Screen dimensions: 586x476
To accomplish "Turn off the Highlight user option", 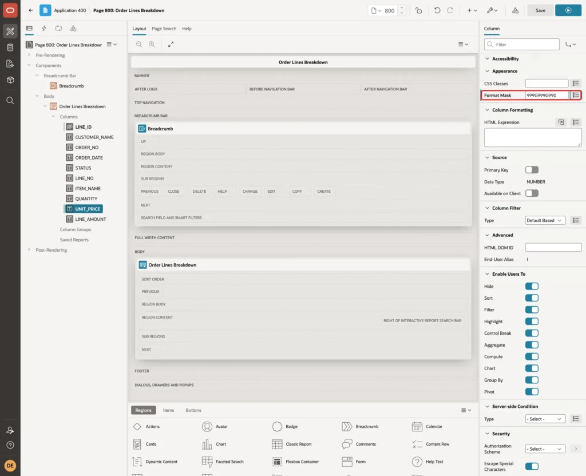I will pyautogui.click(x=532, y=322).
